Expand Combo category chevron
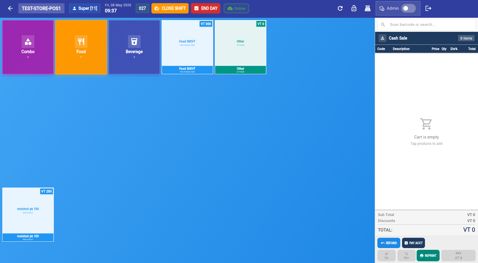The height and width of the screenshot is (263, 478). 28,57
